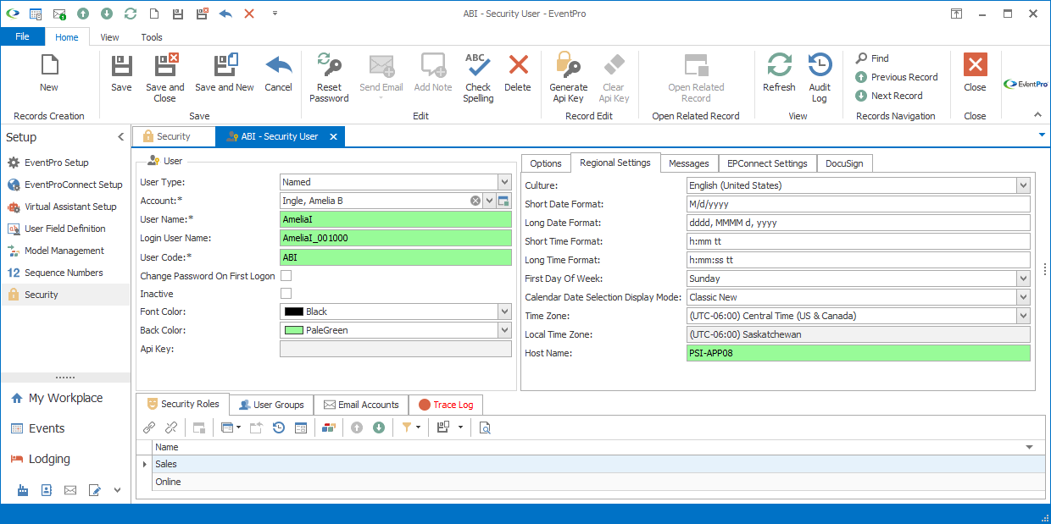
Task: Open Sequence Numbers in navigation
Action: click(64, 273)
